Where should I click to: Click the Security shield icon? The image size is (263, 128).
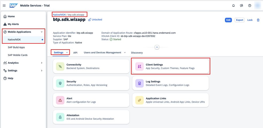(x=60, y=83)
